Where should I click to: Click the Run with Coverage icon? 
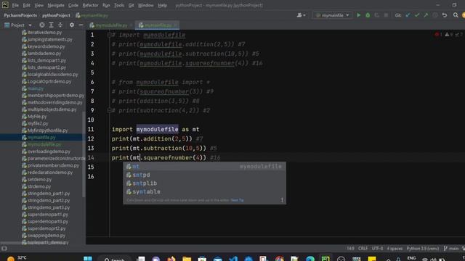pos(376,15)
